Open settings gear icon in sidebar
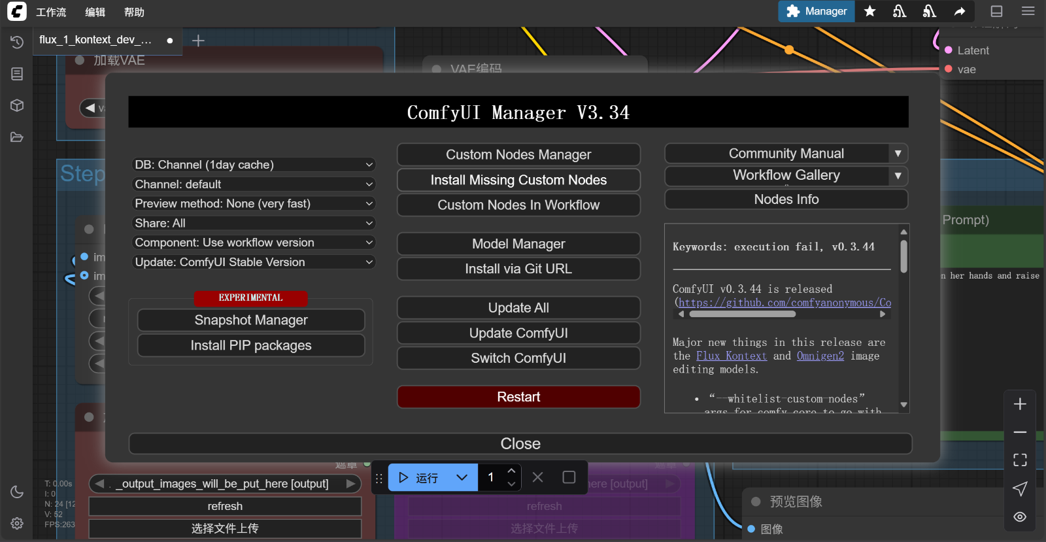The width and height of the screenshot is (1046, 542). point(17,523)
